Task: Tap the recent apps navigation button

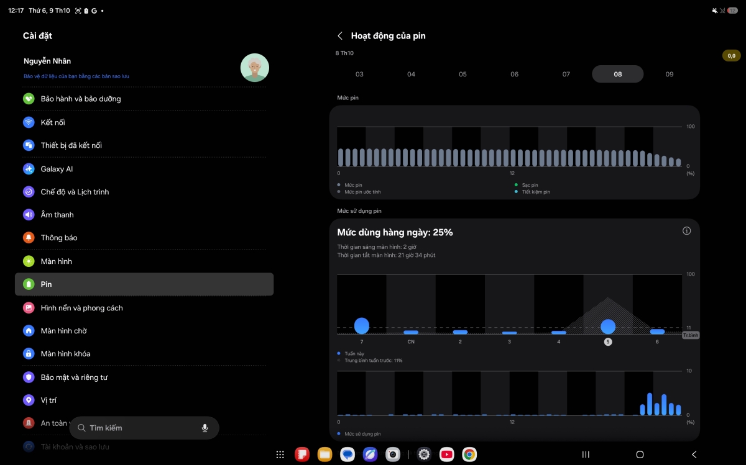Action: 586,454
